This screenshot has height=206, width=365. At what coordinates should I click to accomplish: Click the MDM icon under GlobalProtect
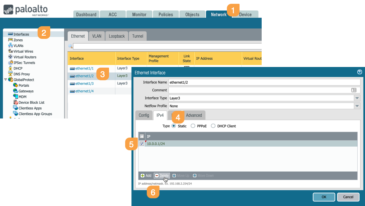(15, 96)
